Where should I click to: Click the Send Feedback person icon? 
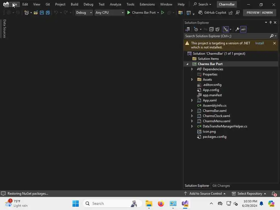click(238, 13)
